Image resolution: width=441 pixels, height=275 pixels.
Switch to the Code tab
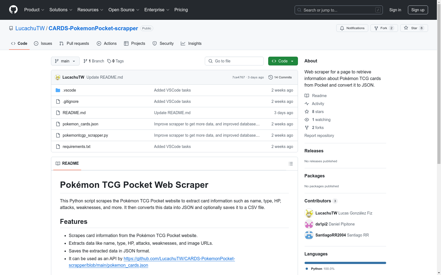[x=19, y=43]
